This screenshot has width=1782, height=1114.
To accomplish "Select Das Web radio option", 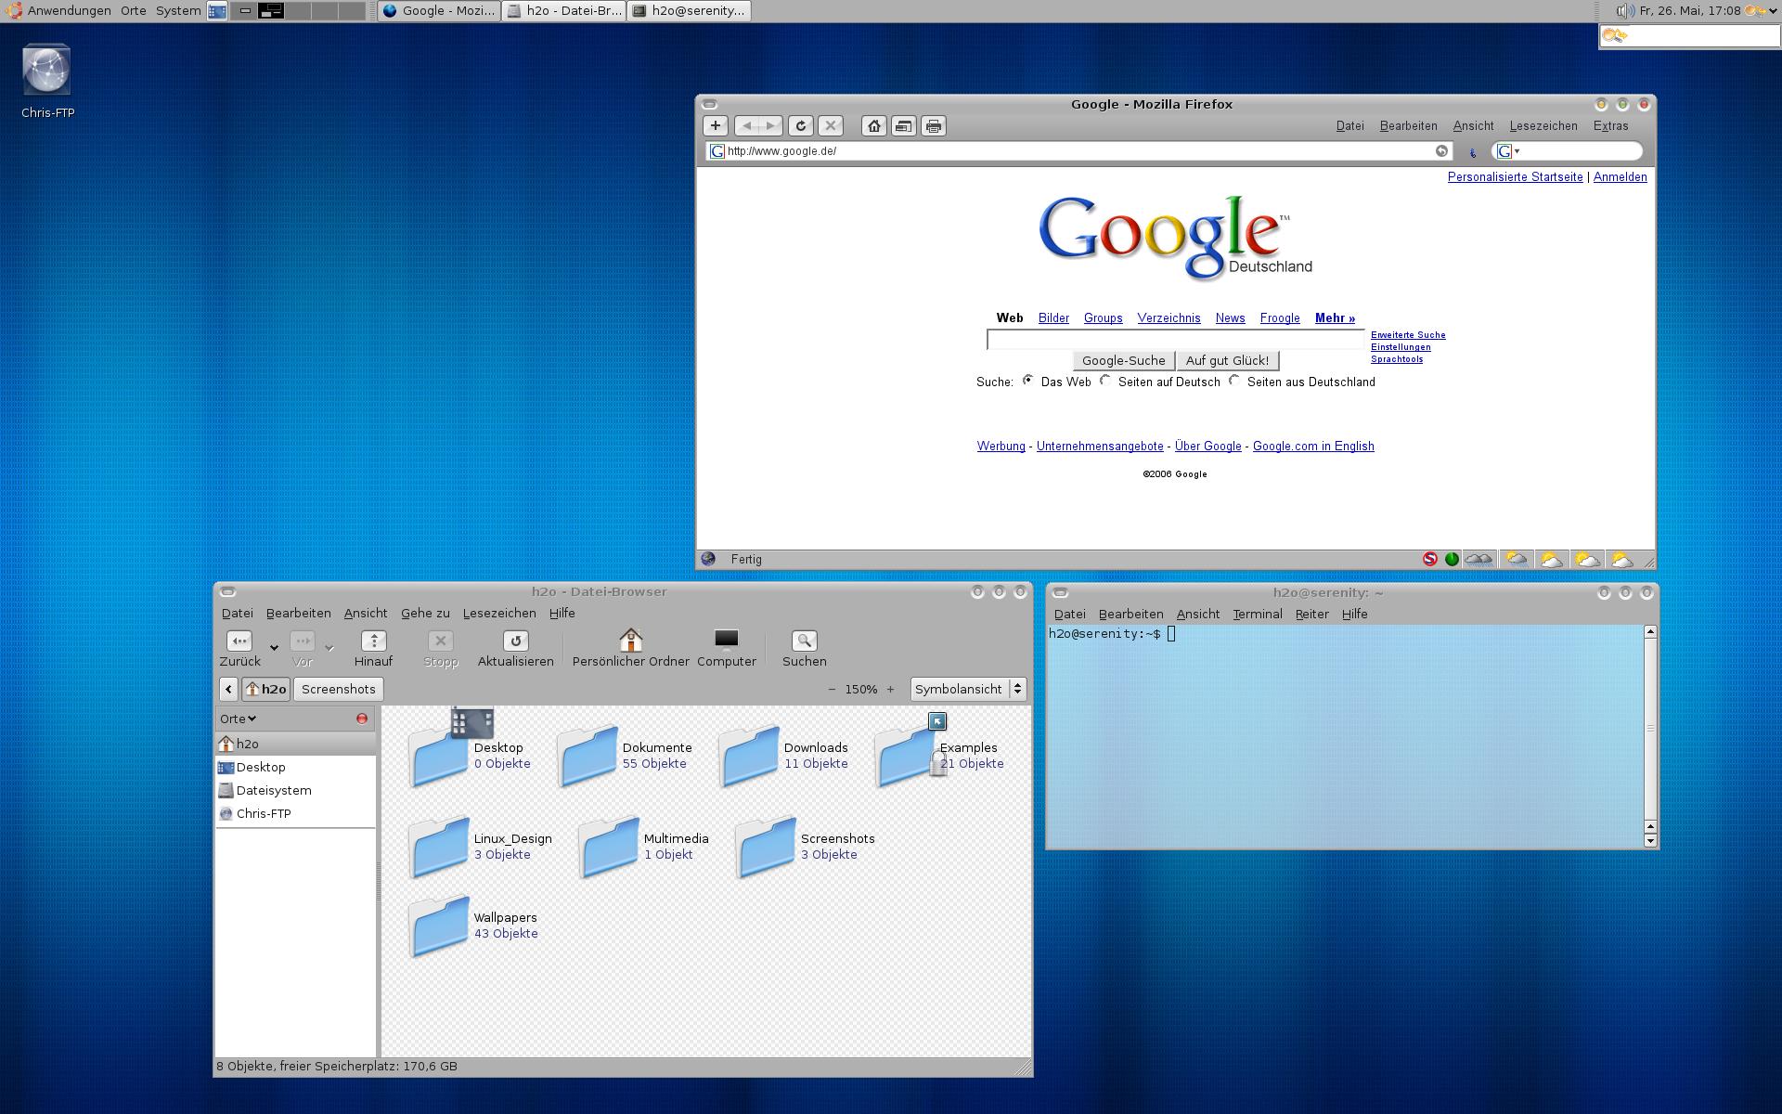I will (x=1027, y=381).
